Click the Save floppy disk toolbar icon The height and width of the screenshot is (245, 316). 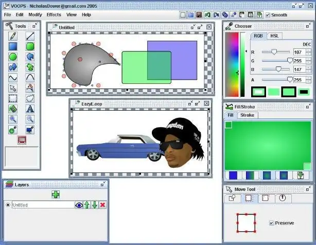point(199,15)
